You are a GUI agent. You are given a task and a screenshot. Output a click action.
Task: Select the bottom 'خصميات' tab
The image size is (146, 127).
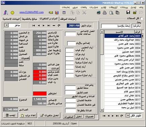pos(89,117)
